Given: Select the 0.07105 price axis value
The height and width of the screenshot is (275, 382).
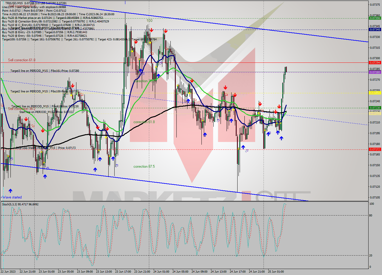Looking at the screenshot, I should pos(375,197).
